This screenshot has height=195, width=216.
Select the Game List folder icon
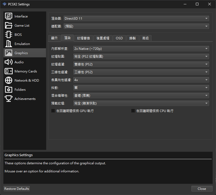click(x=9, y=26)
